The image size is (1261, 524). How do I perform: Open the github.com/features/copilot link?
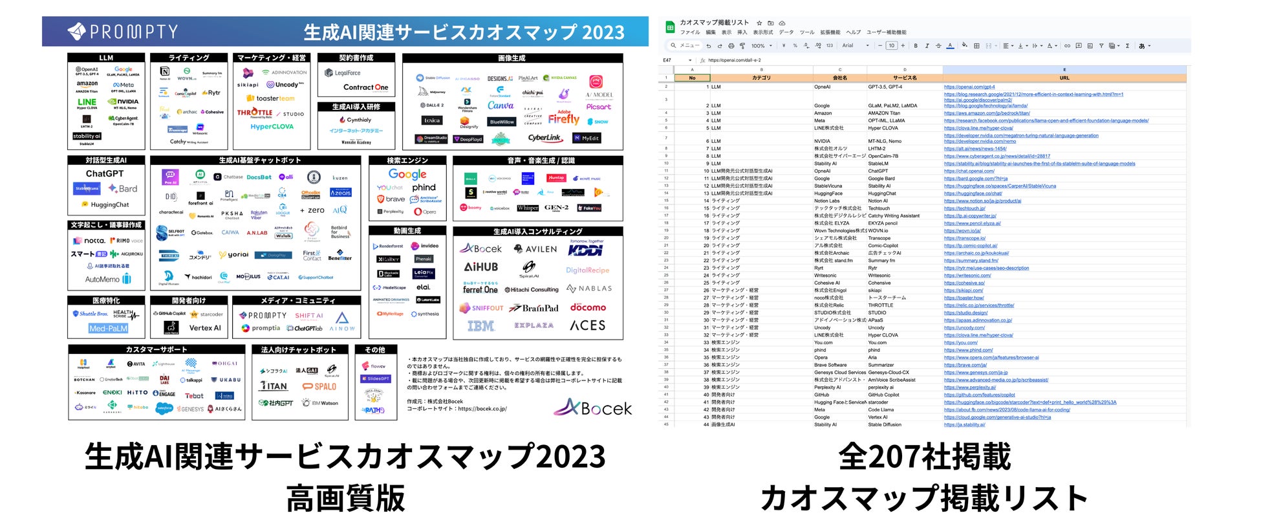(x=980, y=395)
